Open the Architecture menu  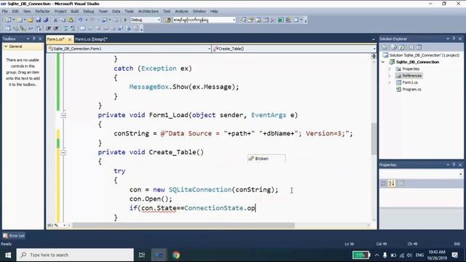tap(149, 12)
